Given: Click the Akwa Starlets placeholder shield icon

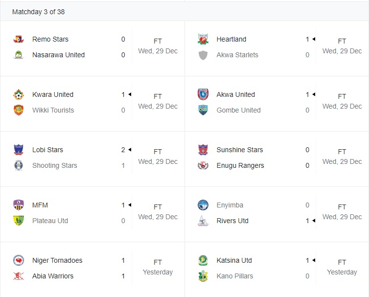Looking at the screenshot, I should click(x=203, y=55).
